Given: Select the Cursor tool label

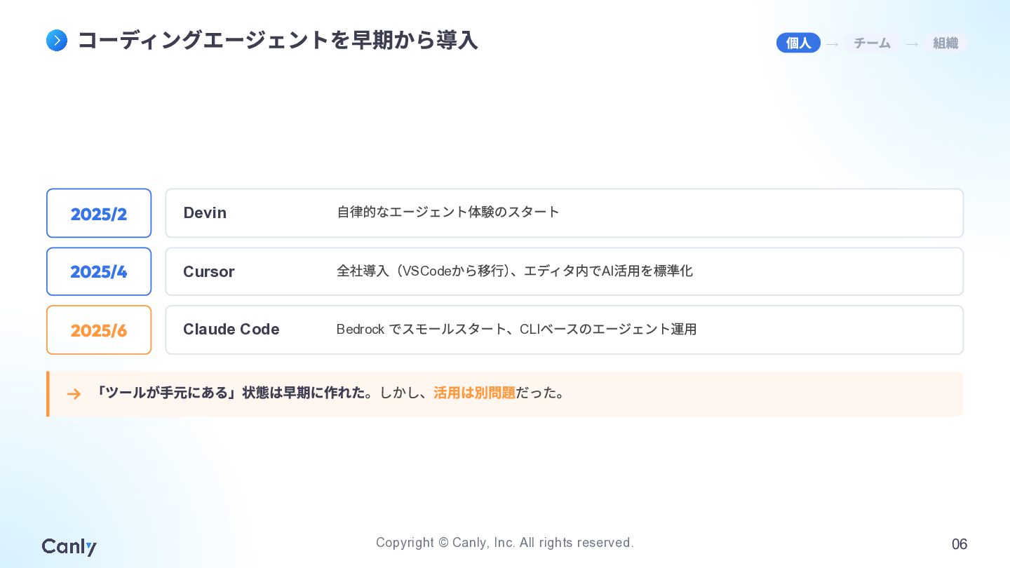Looking at the screenshot, I should pos(209,272).
